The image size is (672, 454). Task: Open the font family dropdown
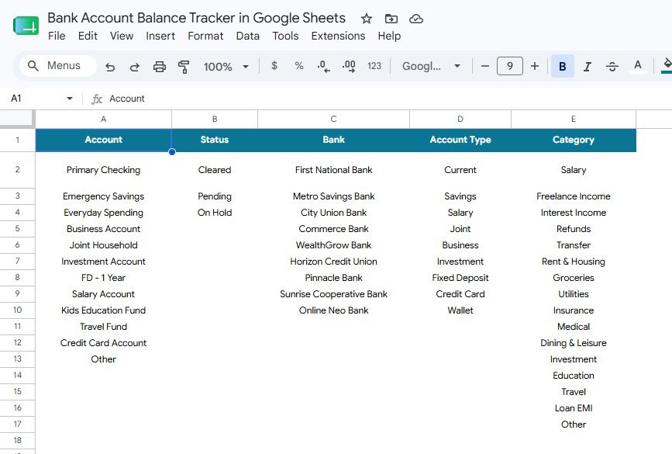point(431,66)
